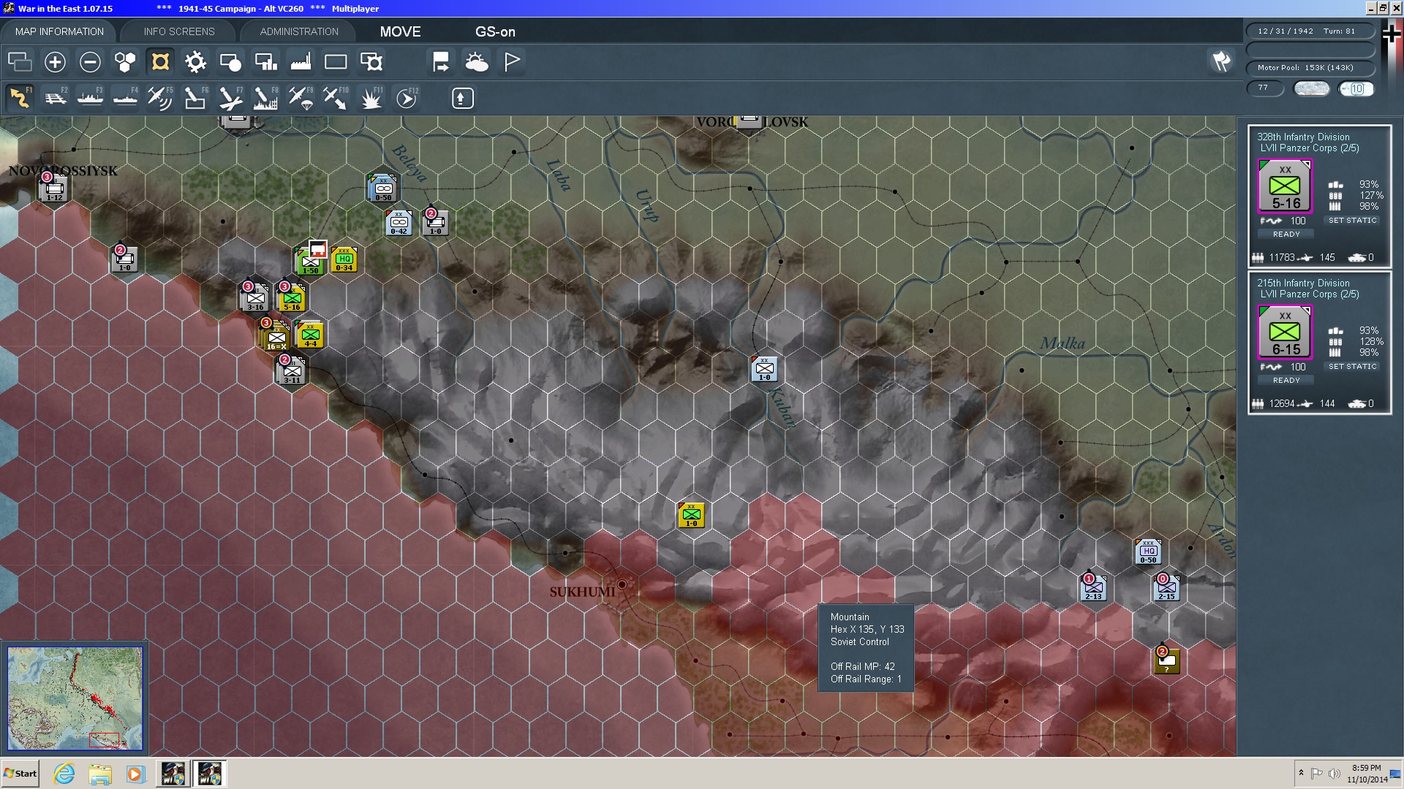Image resolution: width=1404 pixels, height=789 pixels.
Task: Zoom out the map with minus icon
Action: [x=90, y=62]
